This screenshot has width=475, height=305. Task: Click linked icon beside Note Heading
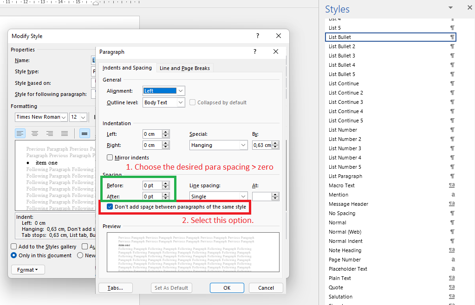tap(452, 250)
